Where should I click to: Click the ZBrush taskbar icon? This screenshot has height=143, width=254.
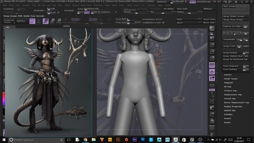point(175,139)
